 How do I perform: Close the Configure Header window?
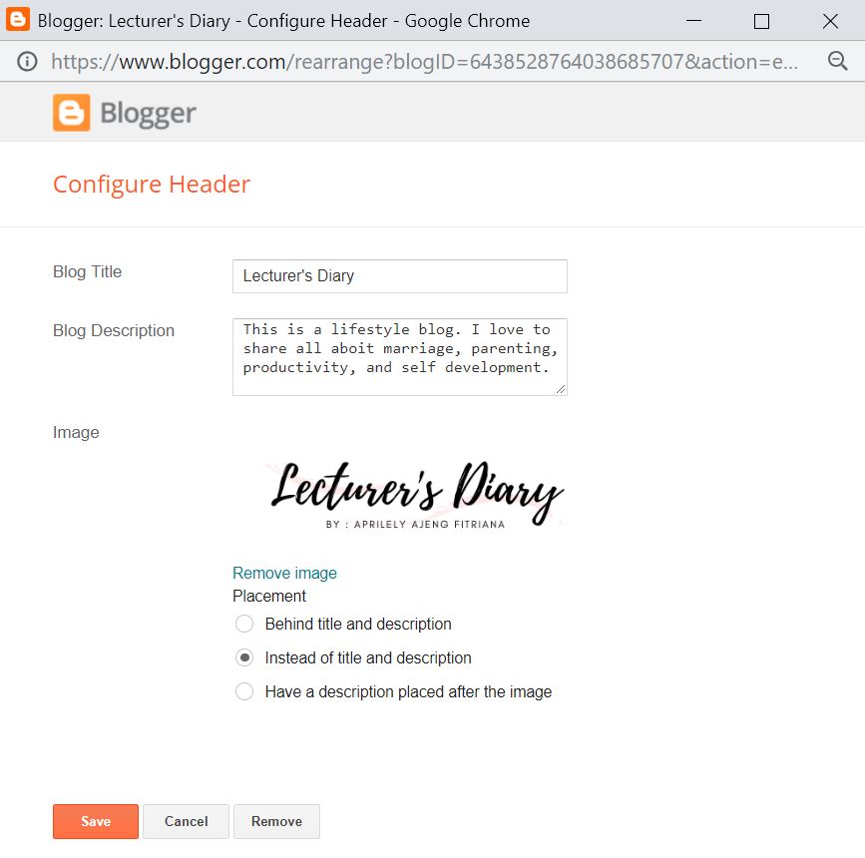830,21
